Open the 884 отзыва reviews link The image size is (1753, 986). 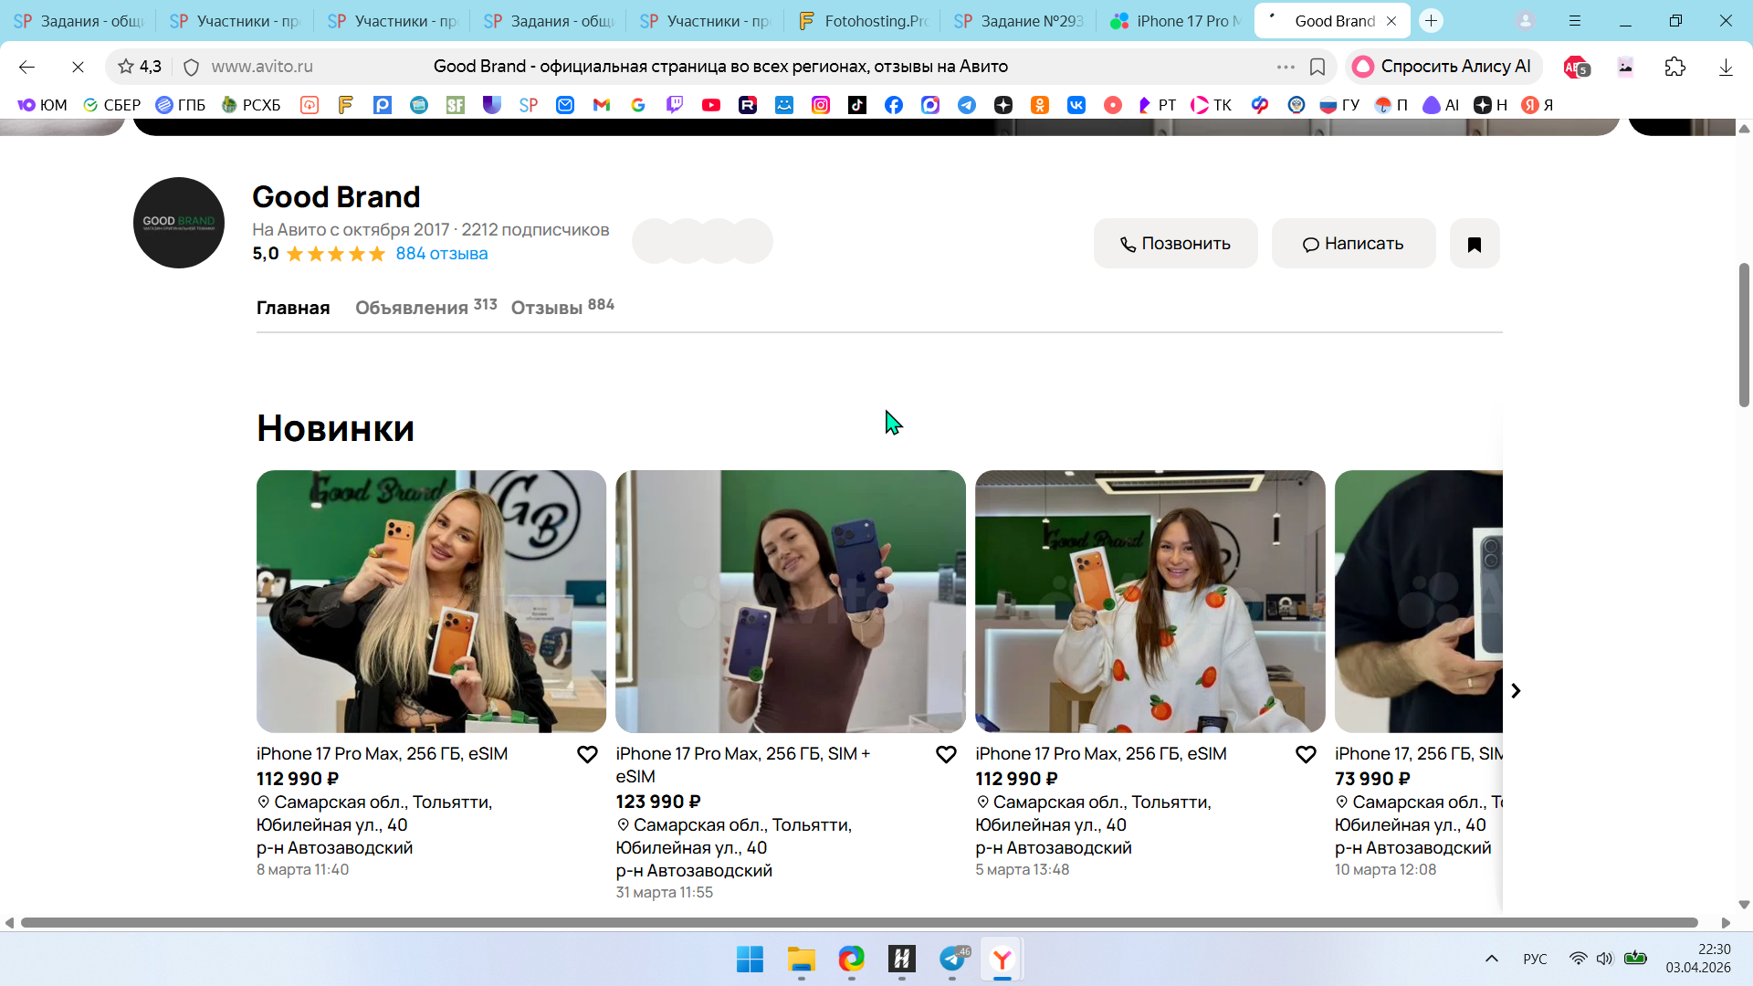point(441,254)
